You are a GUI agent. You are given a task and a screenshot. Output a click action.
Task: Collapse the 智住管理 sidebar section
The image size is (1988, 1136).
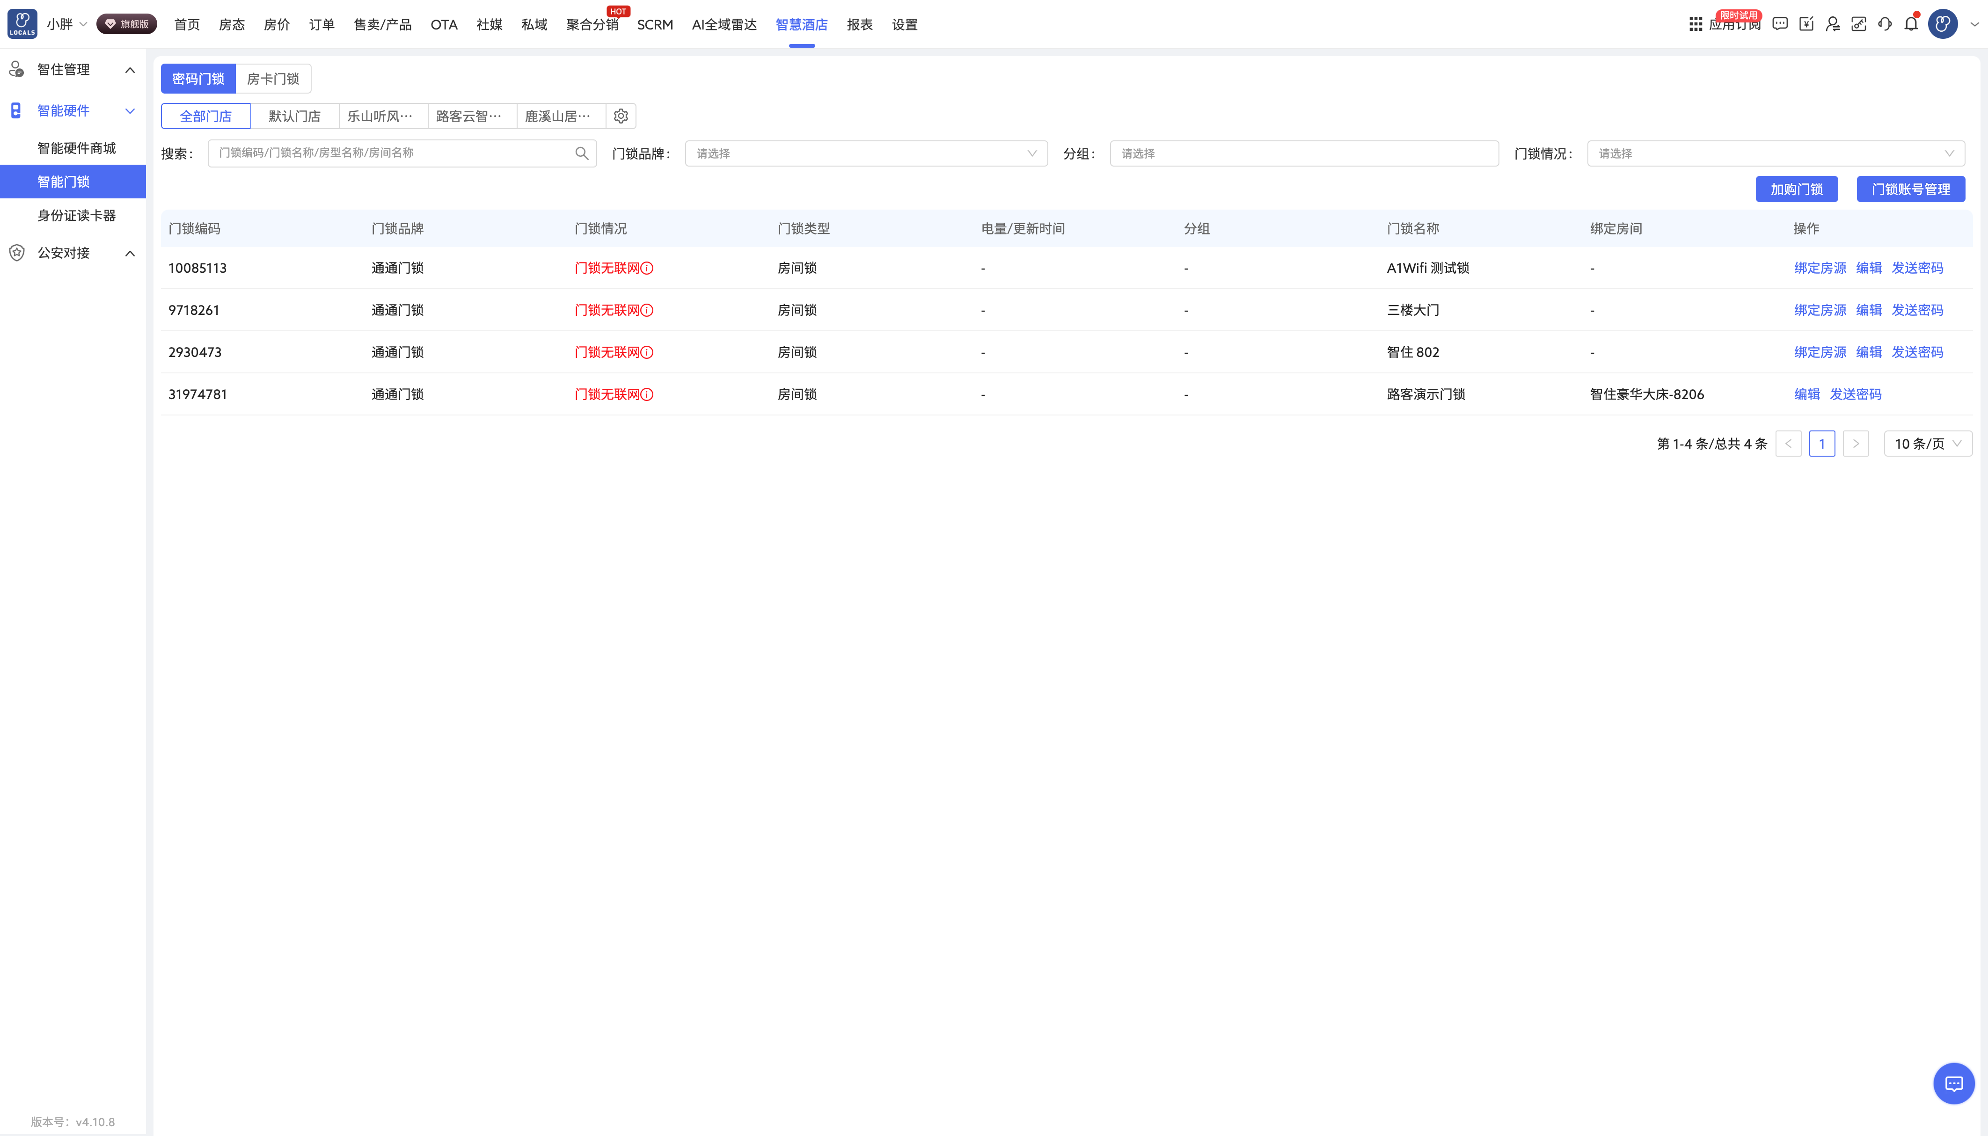130,70
